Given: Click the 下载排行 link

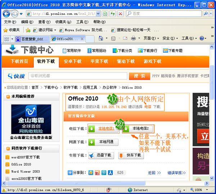Looking at the screenshot, I should (147, 50).
